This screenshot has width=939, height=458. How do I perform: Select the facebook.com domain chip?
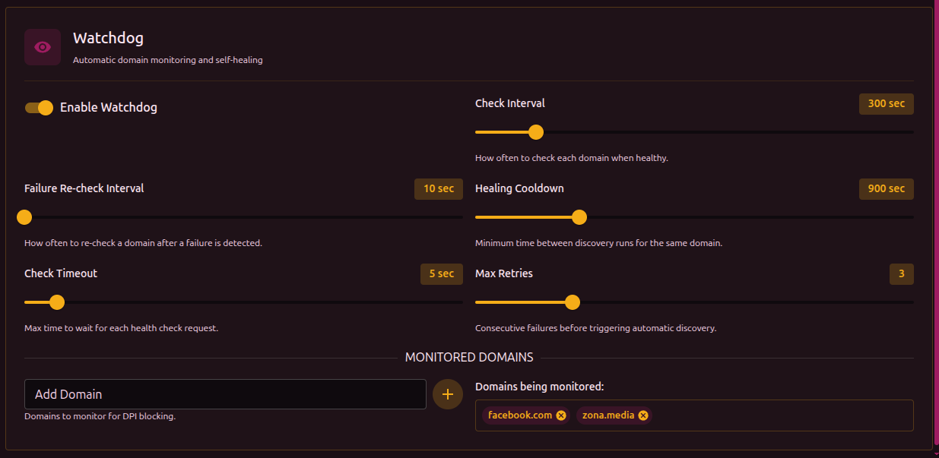click(x=519, y=415)
